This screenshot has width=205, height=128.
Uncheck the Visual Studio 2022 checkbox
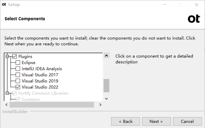[x=18, y=87]
